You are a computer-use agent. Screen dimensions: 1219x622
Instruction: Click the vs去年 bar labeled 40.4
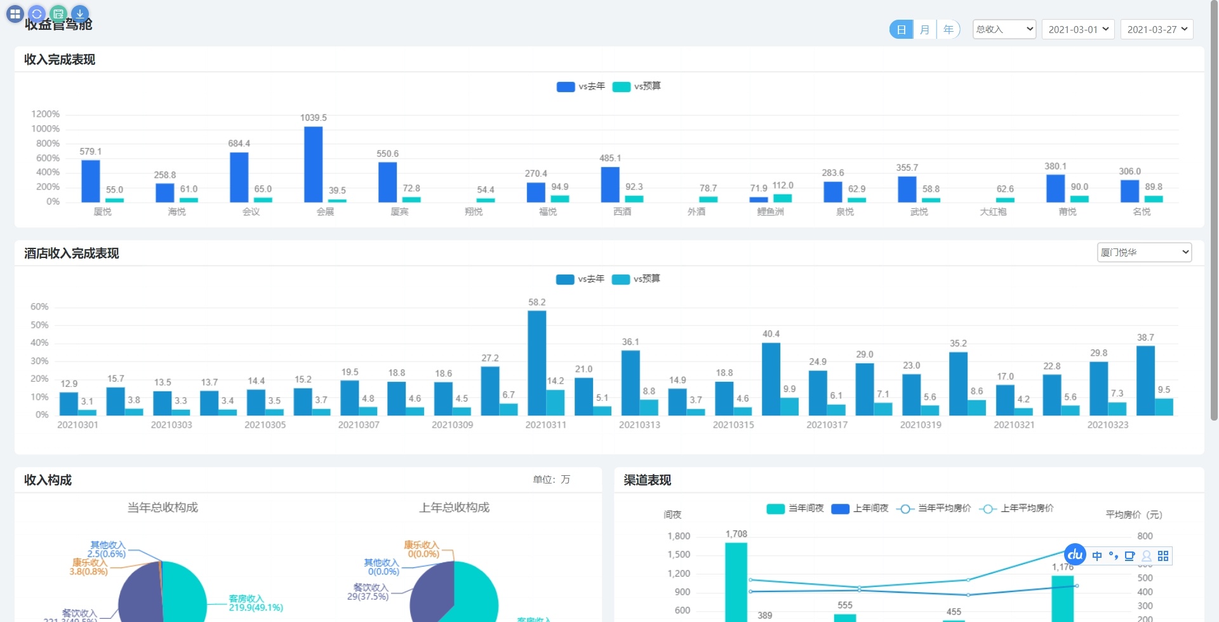pos(771,379)
